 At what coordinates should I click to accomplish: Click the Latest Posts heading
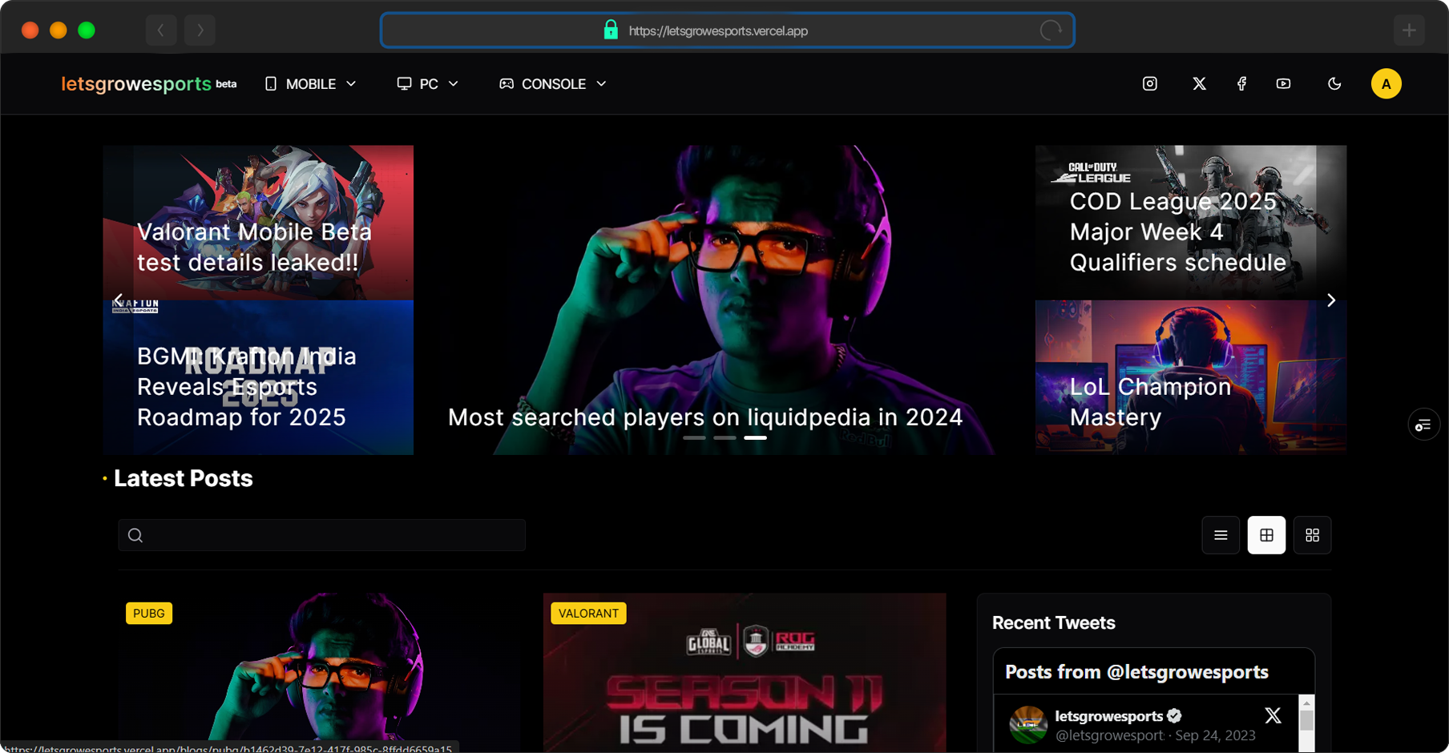pyautogui.click(x=184, y=478)
